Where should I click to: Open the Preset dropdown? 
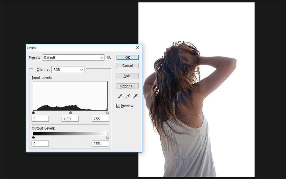point(73,58)
